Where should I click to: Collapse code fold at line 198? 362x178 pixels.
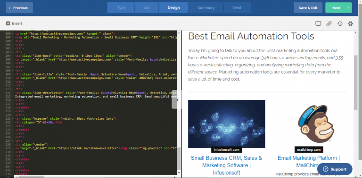pyautogui.click(x=12, y=33)
